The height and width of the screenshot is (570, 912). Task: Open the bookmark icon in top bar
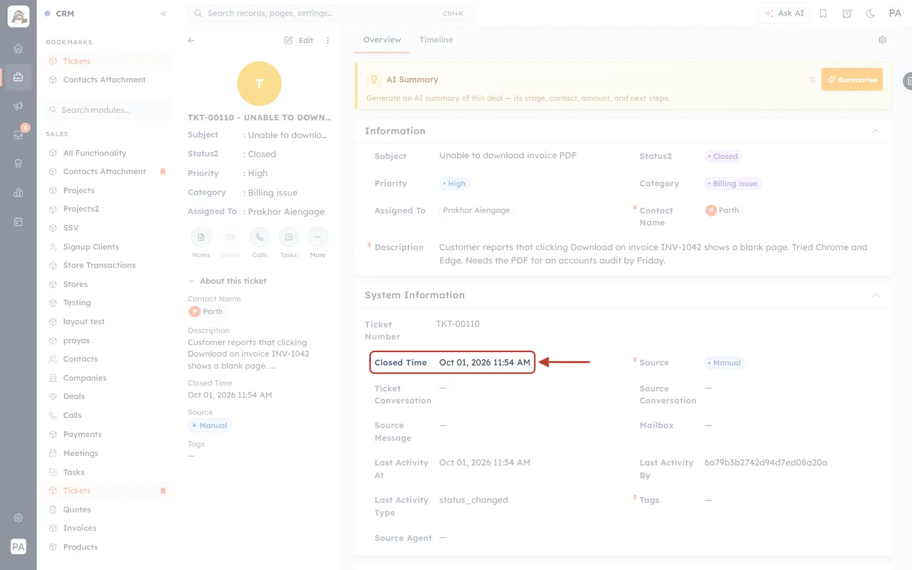tap(823, 13)
